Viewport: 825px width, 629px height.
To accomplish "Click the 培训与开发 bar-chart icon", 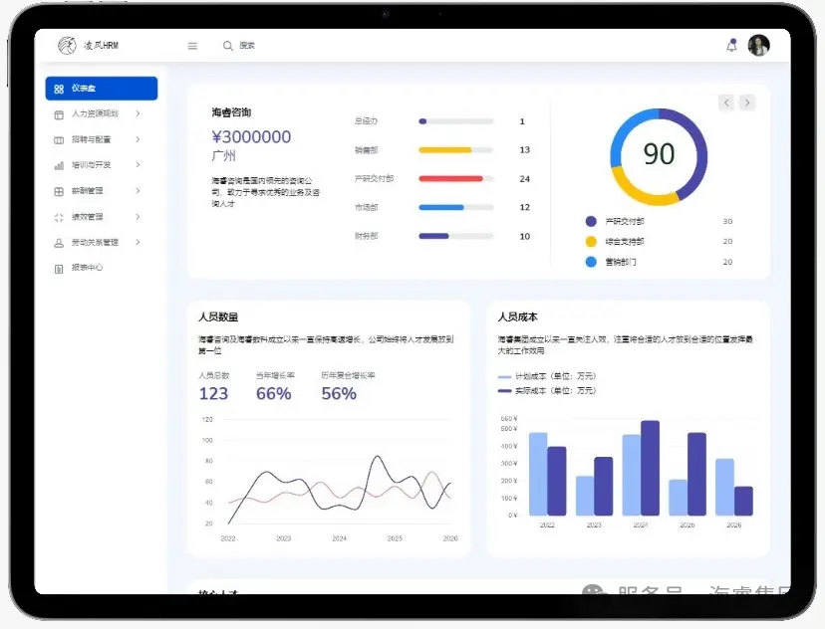I will coord(59,165).
